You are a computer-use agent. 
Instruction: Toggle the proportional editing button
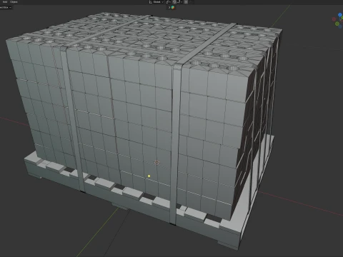coord(186,2)
